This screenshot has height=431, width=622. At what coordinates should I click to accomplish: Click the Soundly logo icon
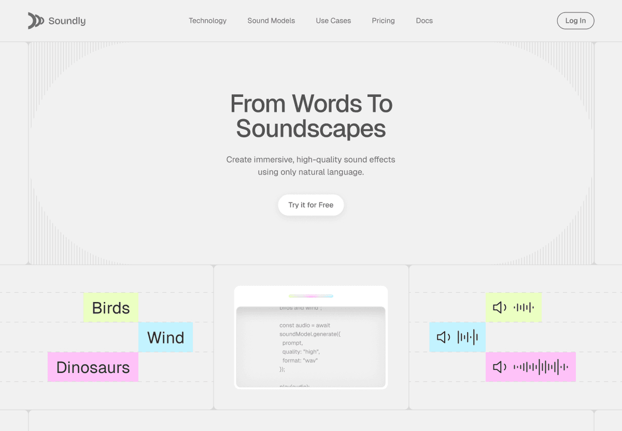36,21
